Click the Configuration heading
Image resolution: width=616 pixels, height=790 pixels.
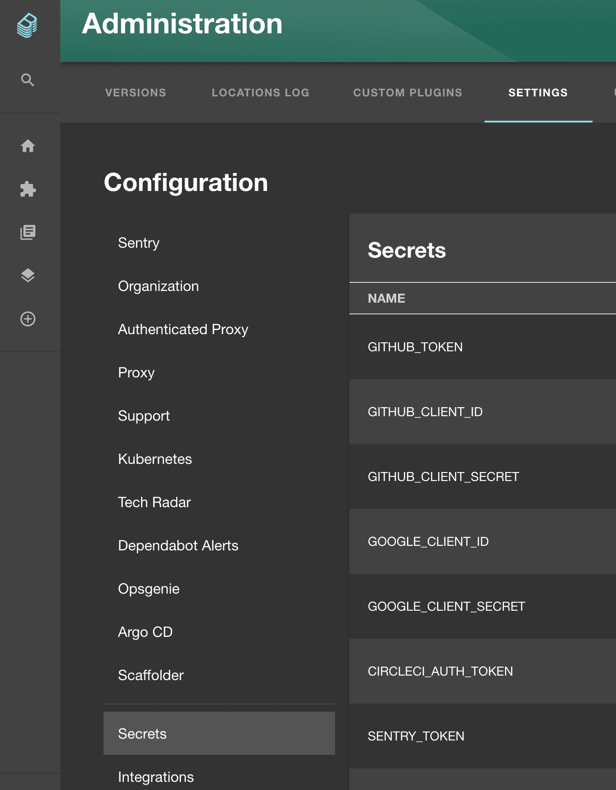coord(186,183)
